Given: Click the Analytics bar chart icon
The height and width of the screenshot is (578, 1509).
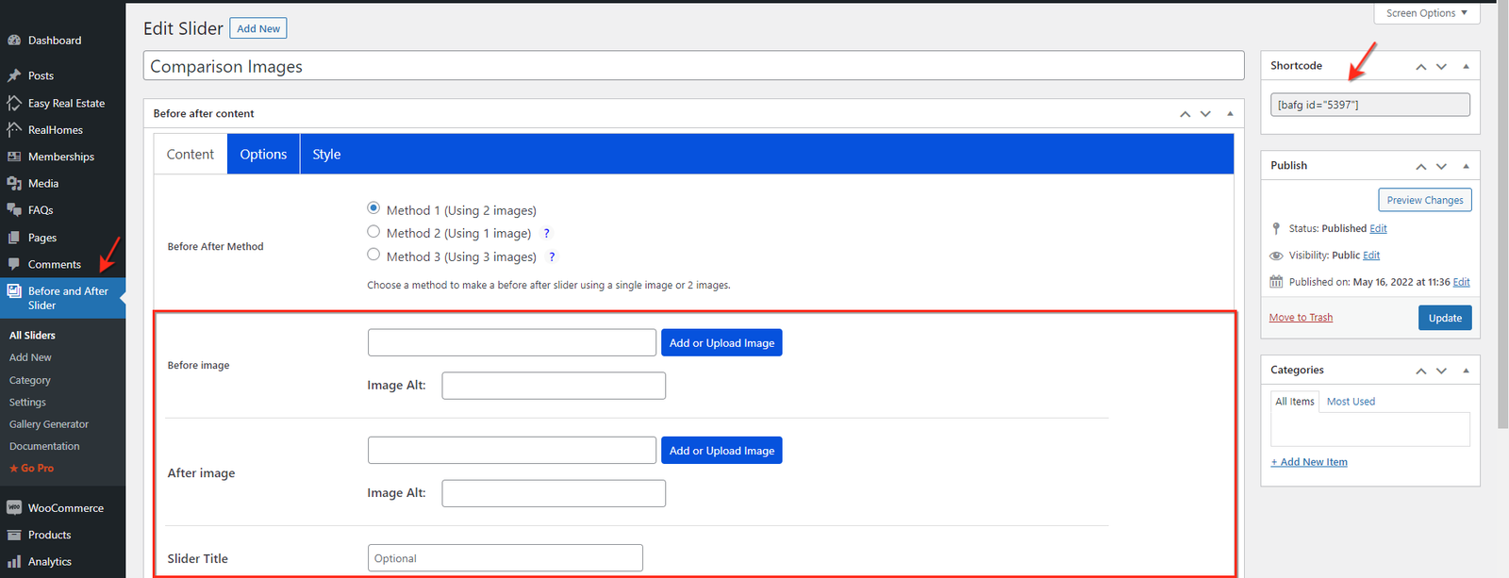Looking at the screenshot, I should coord(14,561).
